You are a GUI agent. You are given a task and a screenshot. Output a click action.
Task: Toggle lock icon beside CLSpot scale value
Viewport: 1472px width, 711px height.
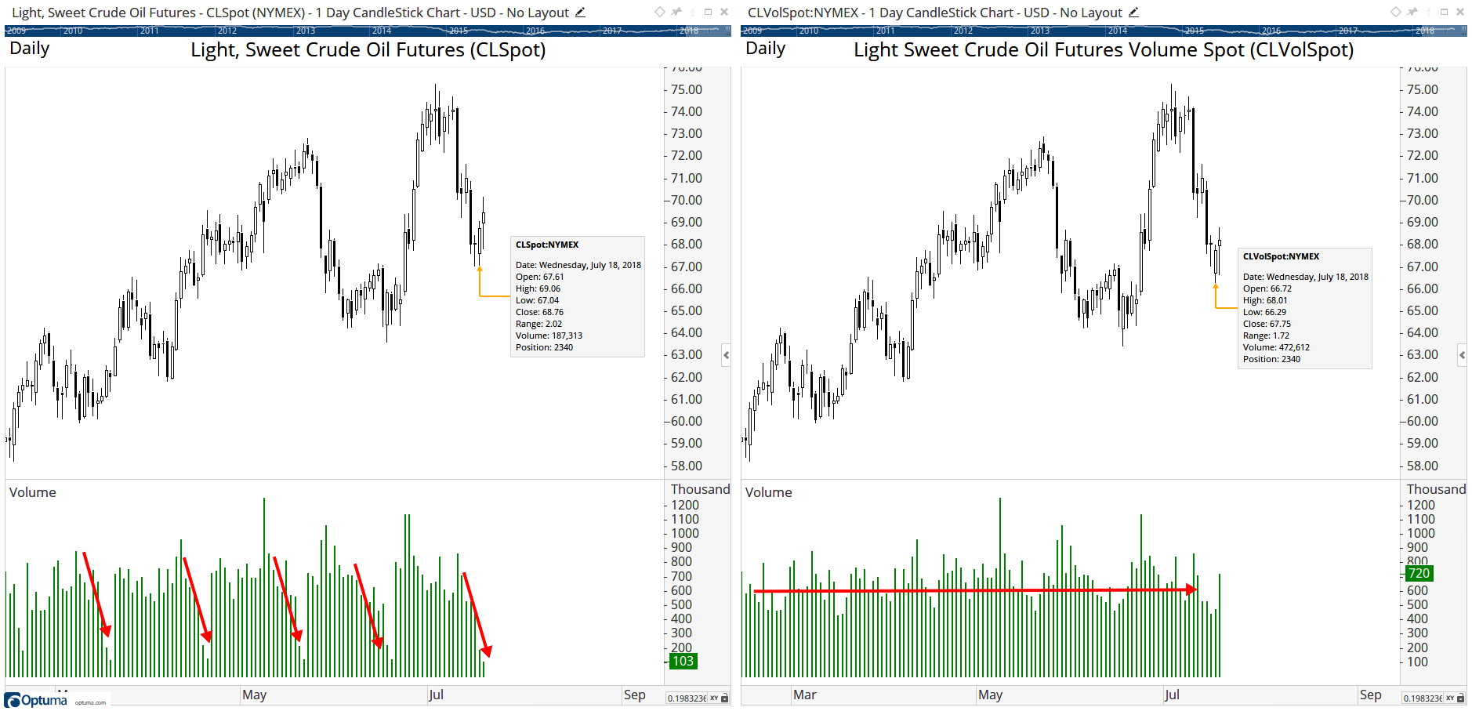pyautogui.click(x=725, y=698)
